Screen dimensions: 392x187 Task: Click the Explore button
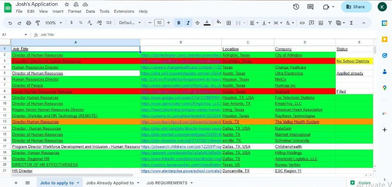point(360,183)
